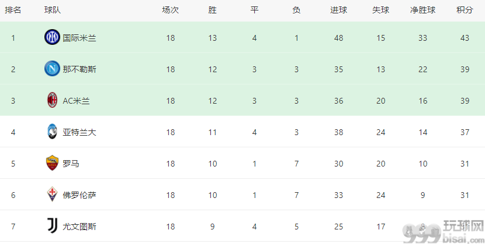Click the 进球 column header
Image resolution: width=485 pixels, height=244 pixels.
tap(338, 10)
